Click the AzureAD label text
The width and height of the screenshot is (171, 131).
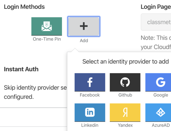161,125
